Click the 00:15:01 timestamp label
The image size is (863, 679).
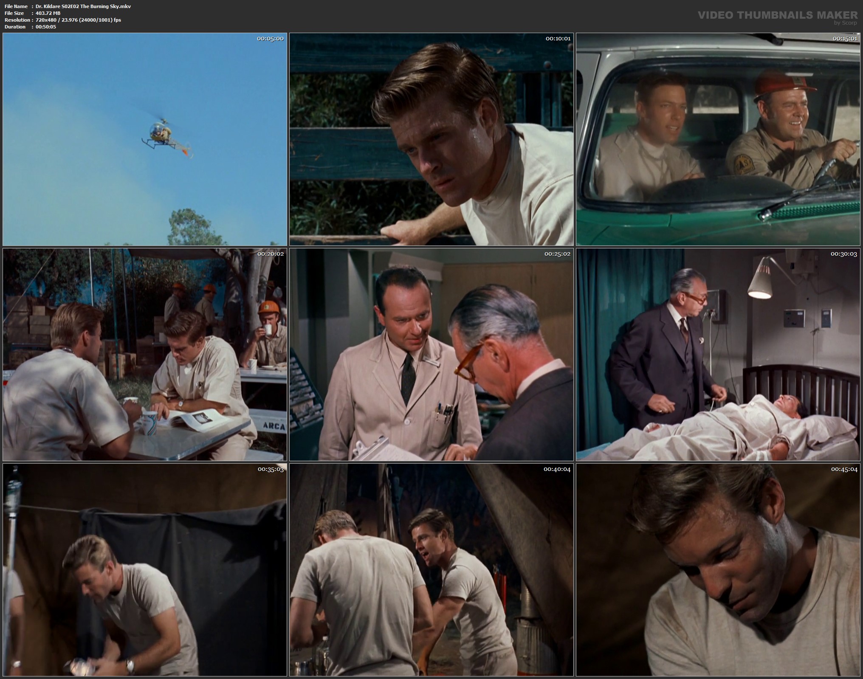845,39
